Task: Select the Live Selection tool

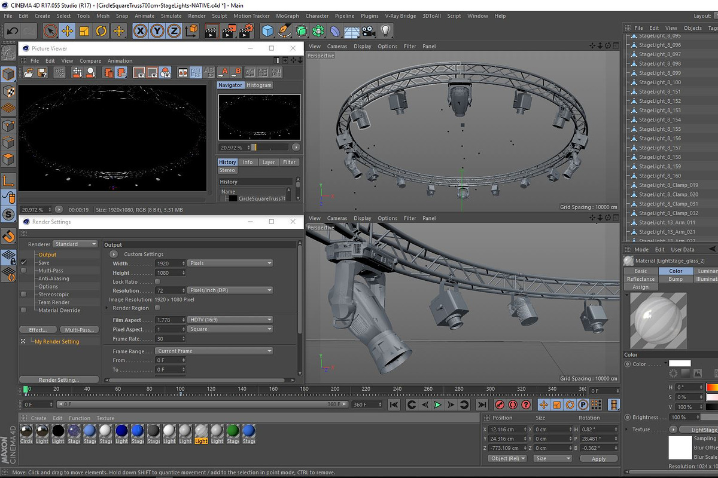Action: (x=51, y=30)
